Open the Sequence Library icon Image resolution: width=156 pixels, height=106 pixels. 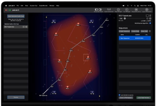[136, 9]
